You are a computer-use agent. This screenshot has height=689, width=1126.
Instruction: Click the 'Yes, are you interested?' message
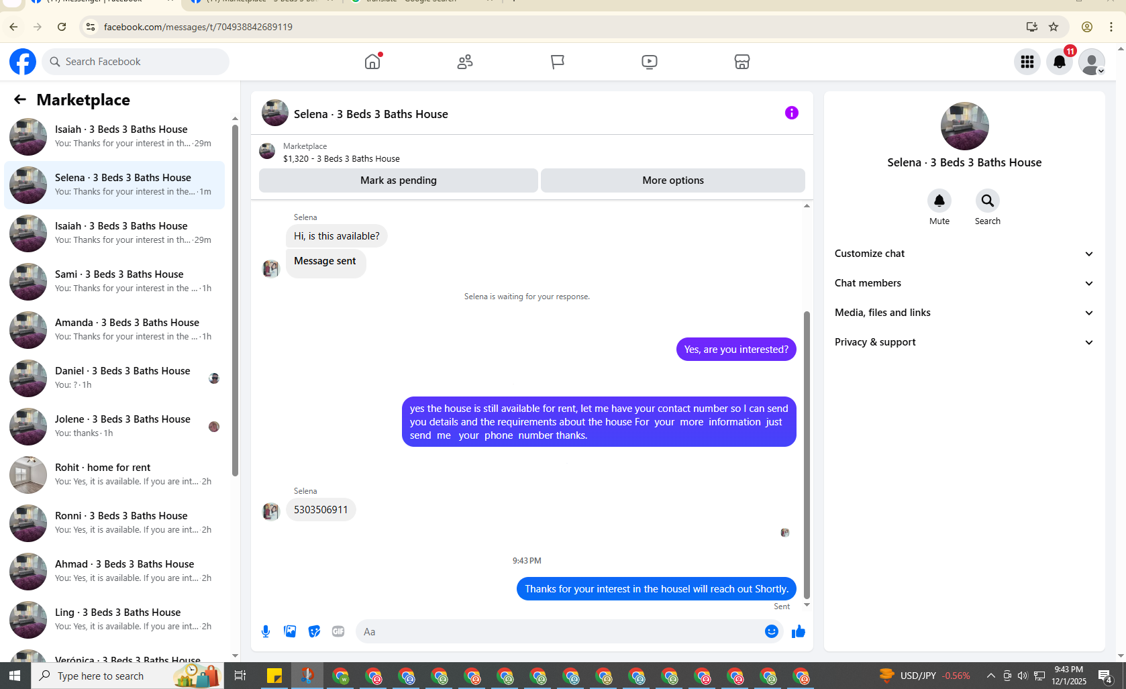pos(736,350)
